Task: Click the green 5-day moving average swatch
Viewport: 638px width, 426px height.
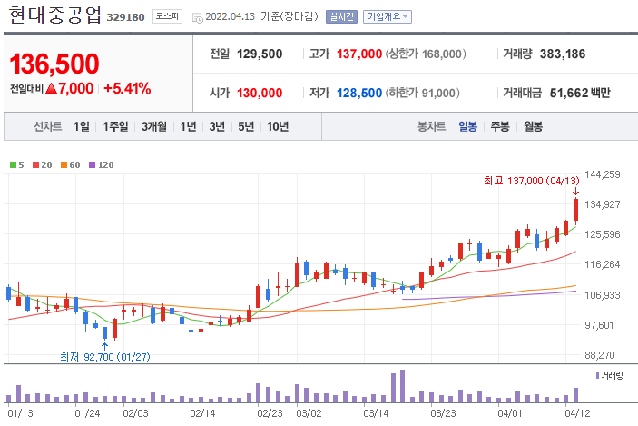Action: pos(13,165)
